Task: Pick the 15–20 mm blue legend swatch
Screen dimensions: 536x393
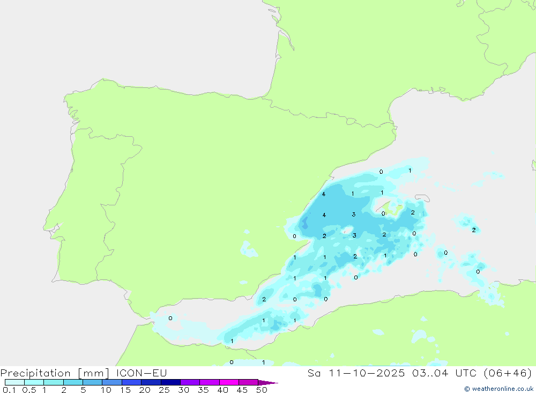Action: [131, 382]
